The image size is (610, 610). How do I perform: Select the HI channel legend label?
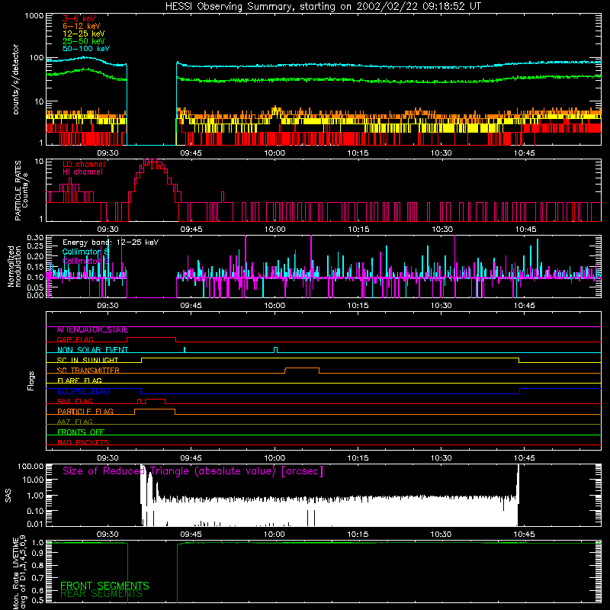(x=82, y=172)
